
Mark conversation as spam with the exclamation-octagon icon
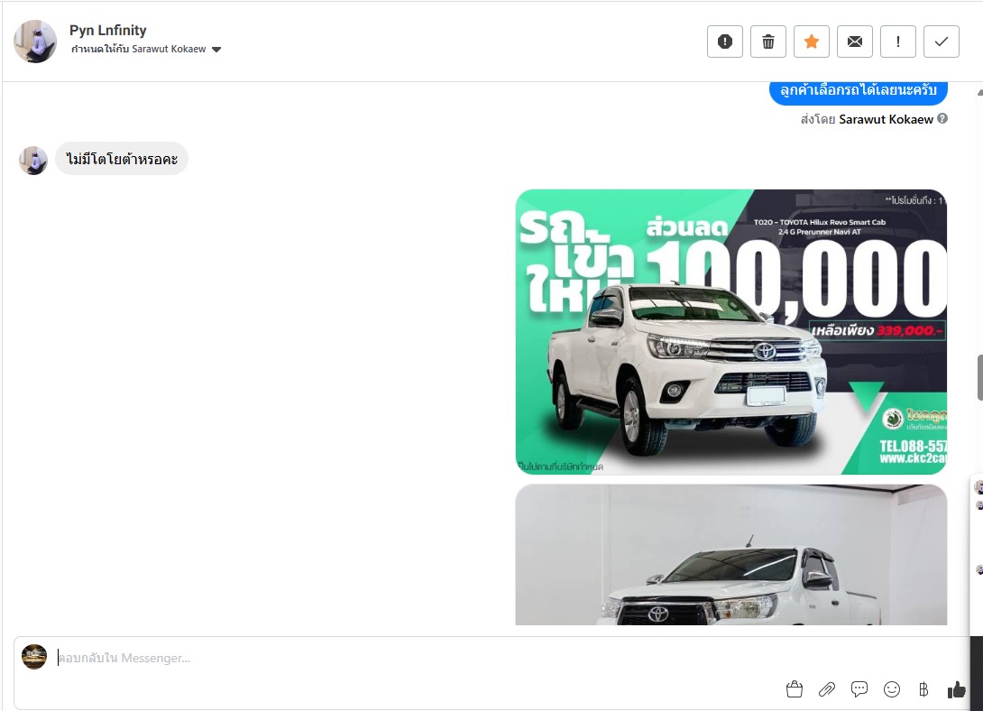coord(725,42)
